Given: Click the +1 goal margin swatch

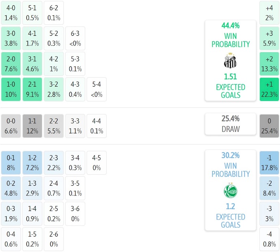Looking at the screenshot, I should pos(269,89).
